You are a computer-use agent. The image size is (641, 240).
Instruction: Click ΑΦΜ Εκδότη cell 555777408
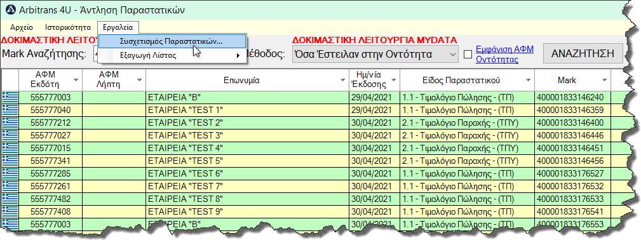click(x=51, y=212)
